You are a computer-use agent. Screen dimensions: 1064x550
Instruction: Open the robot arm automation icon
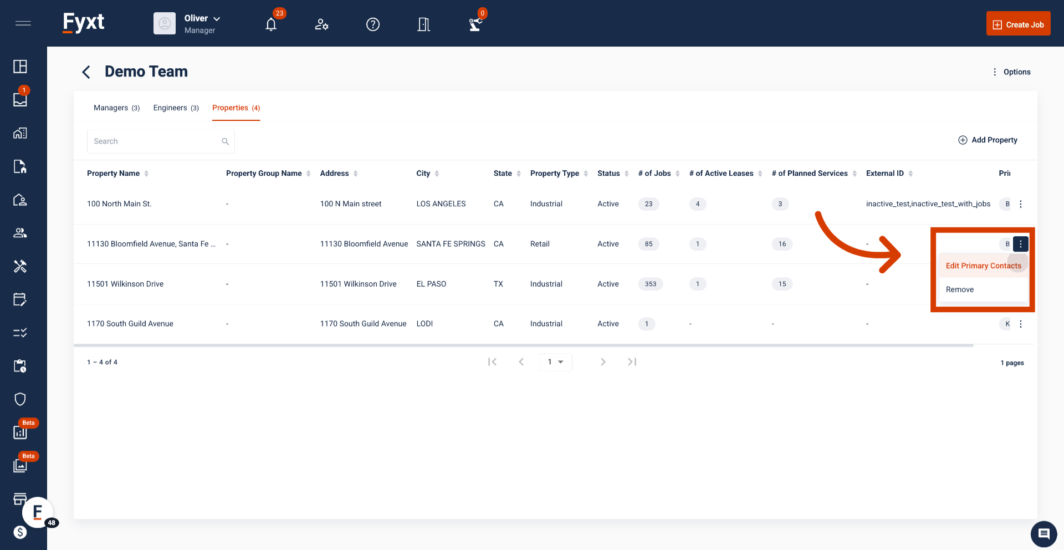coord(475,24)
